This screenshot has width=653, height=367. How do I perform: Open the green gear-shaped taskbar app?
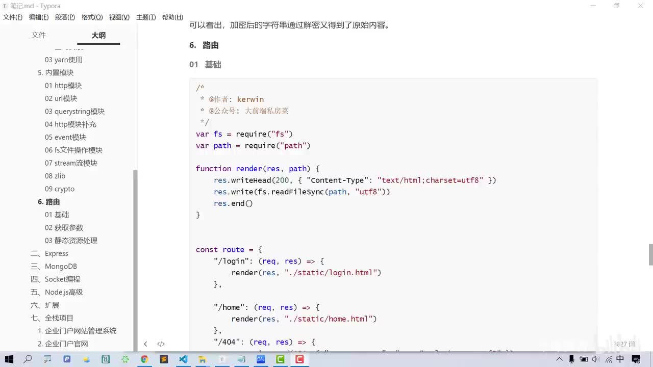125,359
